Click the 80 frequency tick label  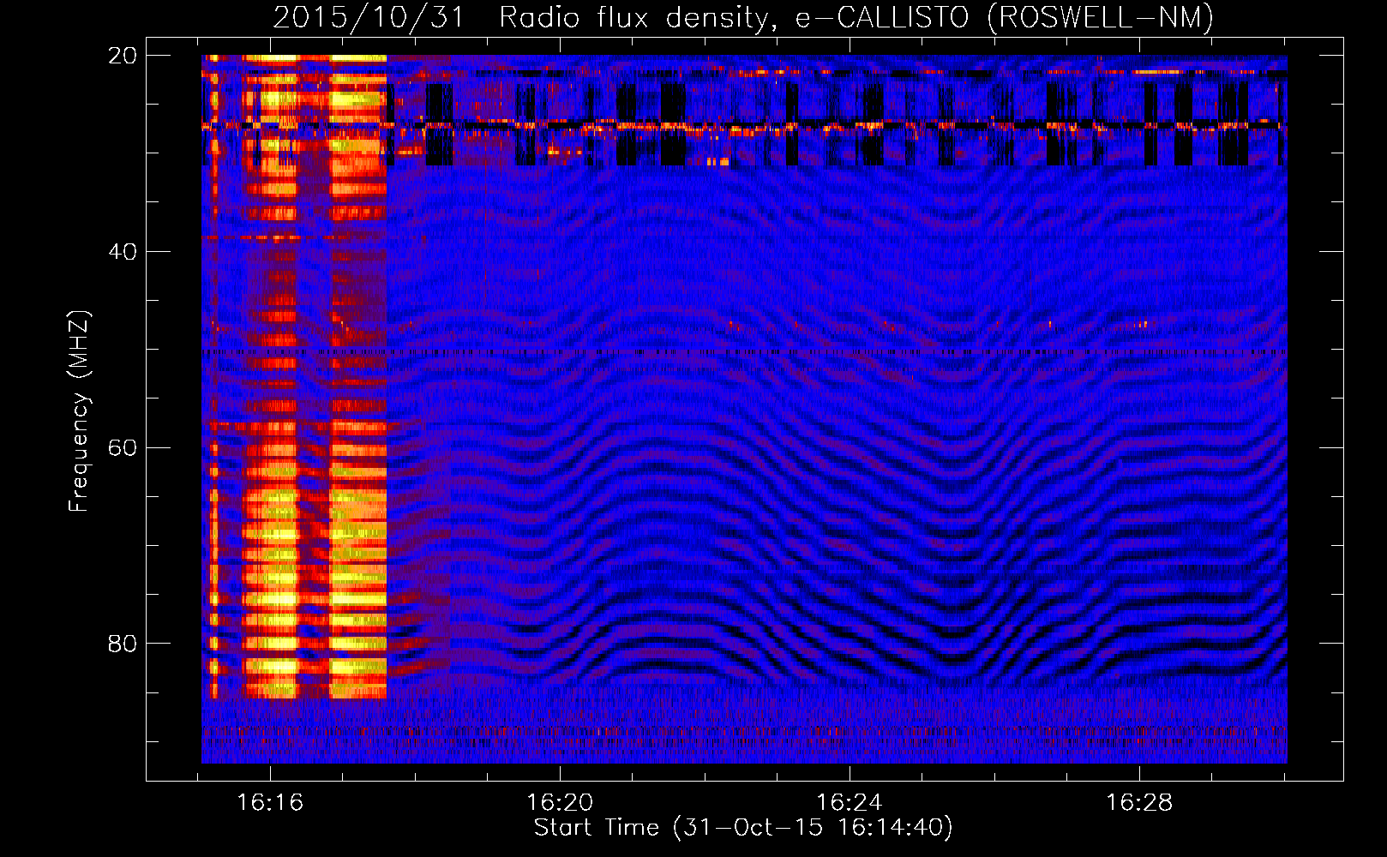click(123, 644)
